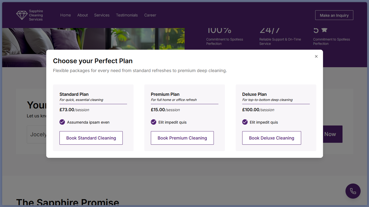Click the Deluxe Plan checkmark icon
The height and width of the screenshot is (207, 369).
tap(245, 122)
